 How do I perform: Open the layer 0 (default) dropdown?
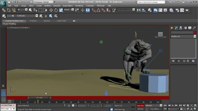(22, 16)
